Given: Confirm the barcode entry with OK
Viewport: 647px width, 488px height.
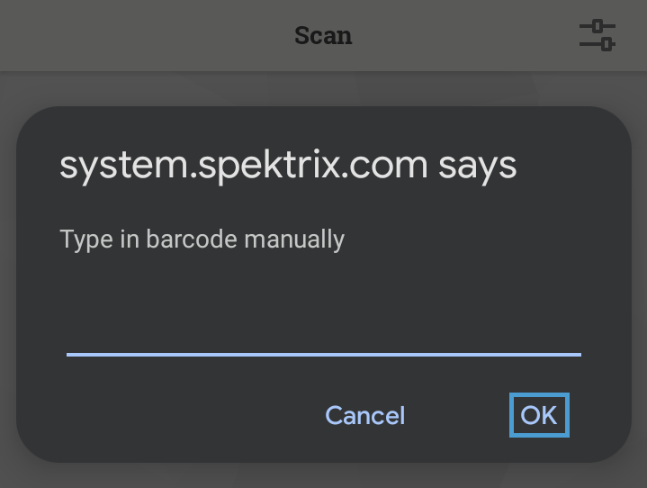Looking at the screenshot, I should [539, 415].
